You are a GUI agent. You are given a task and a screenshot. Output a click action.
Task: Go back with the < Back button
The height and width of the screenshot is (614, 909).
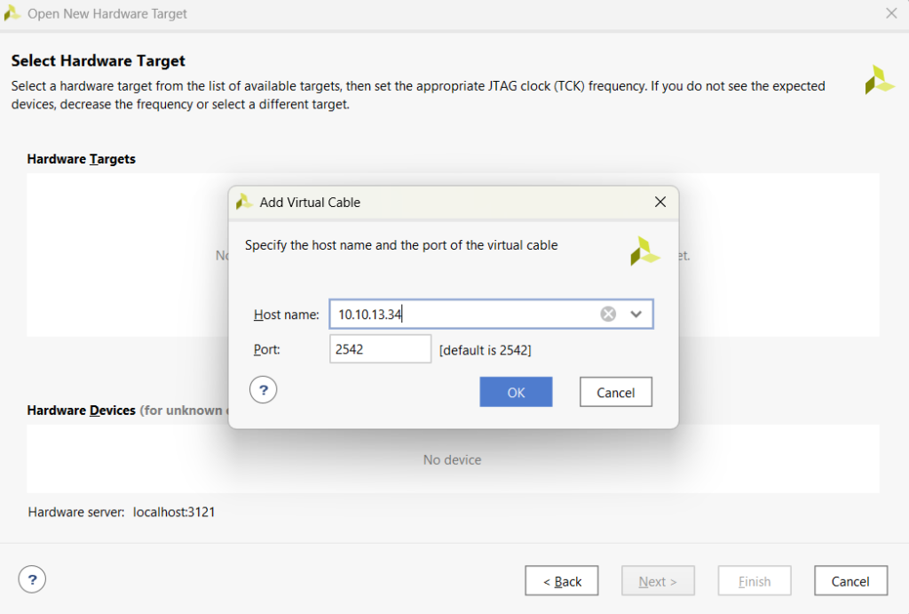click(561, 581)
